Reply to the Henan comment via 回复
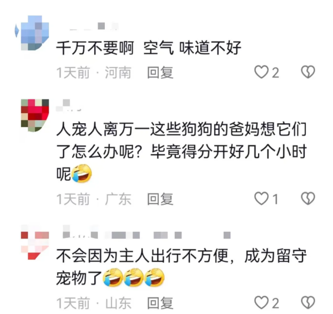This screenshot has height=314, width=333. (160, 72)
